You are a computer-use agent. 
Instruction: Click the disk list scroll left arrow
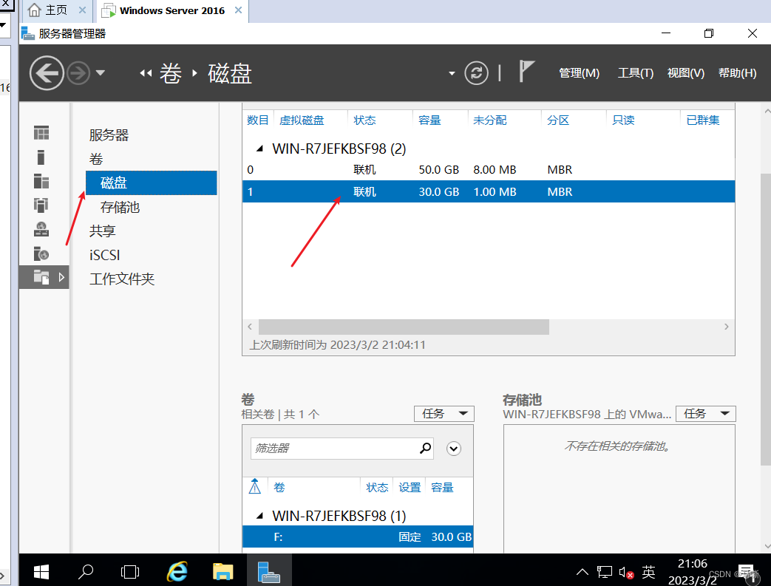coord(250,327)
